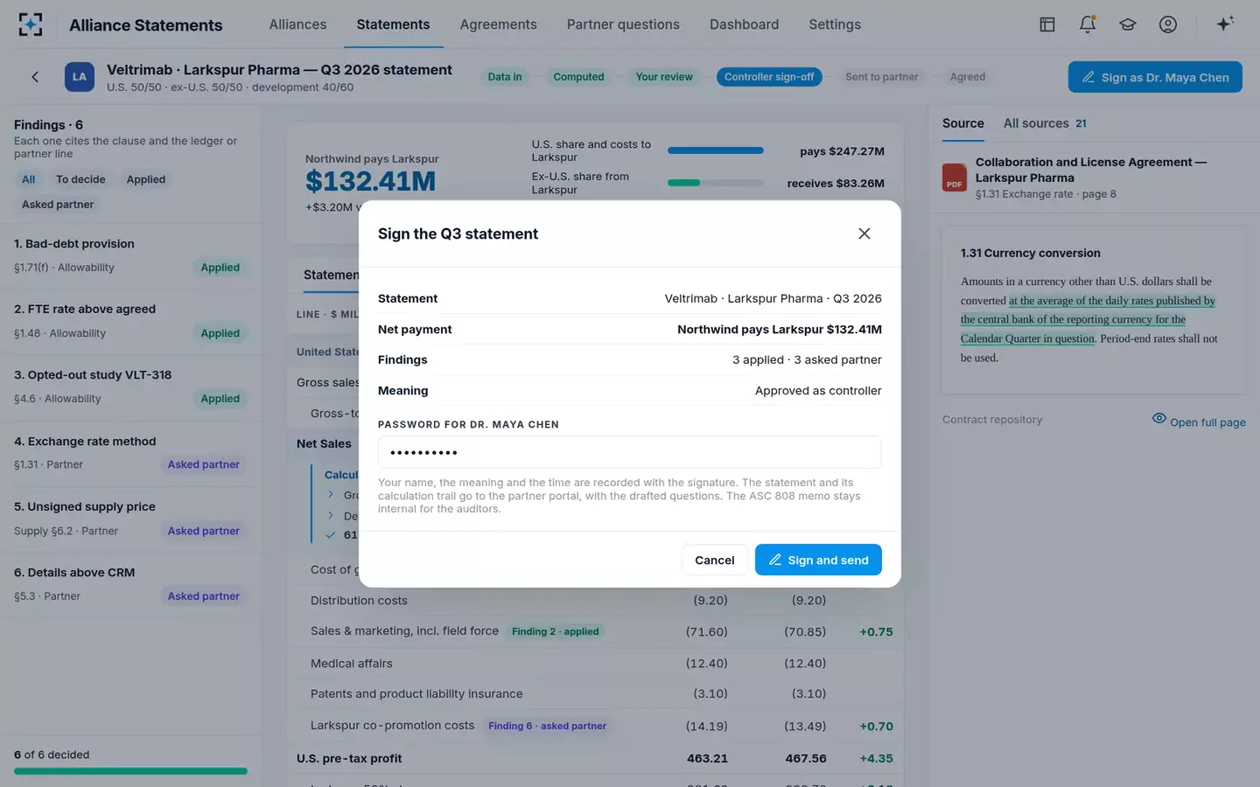Viewport: 1260px width, 787px height.
Task: Filter findings by All
Action: 29,179
